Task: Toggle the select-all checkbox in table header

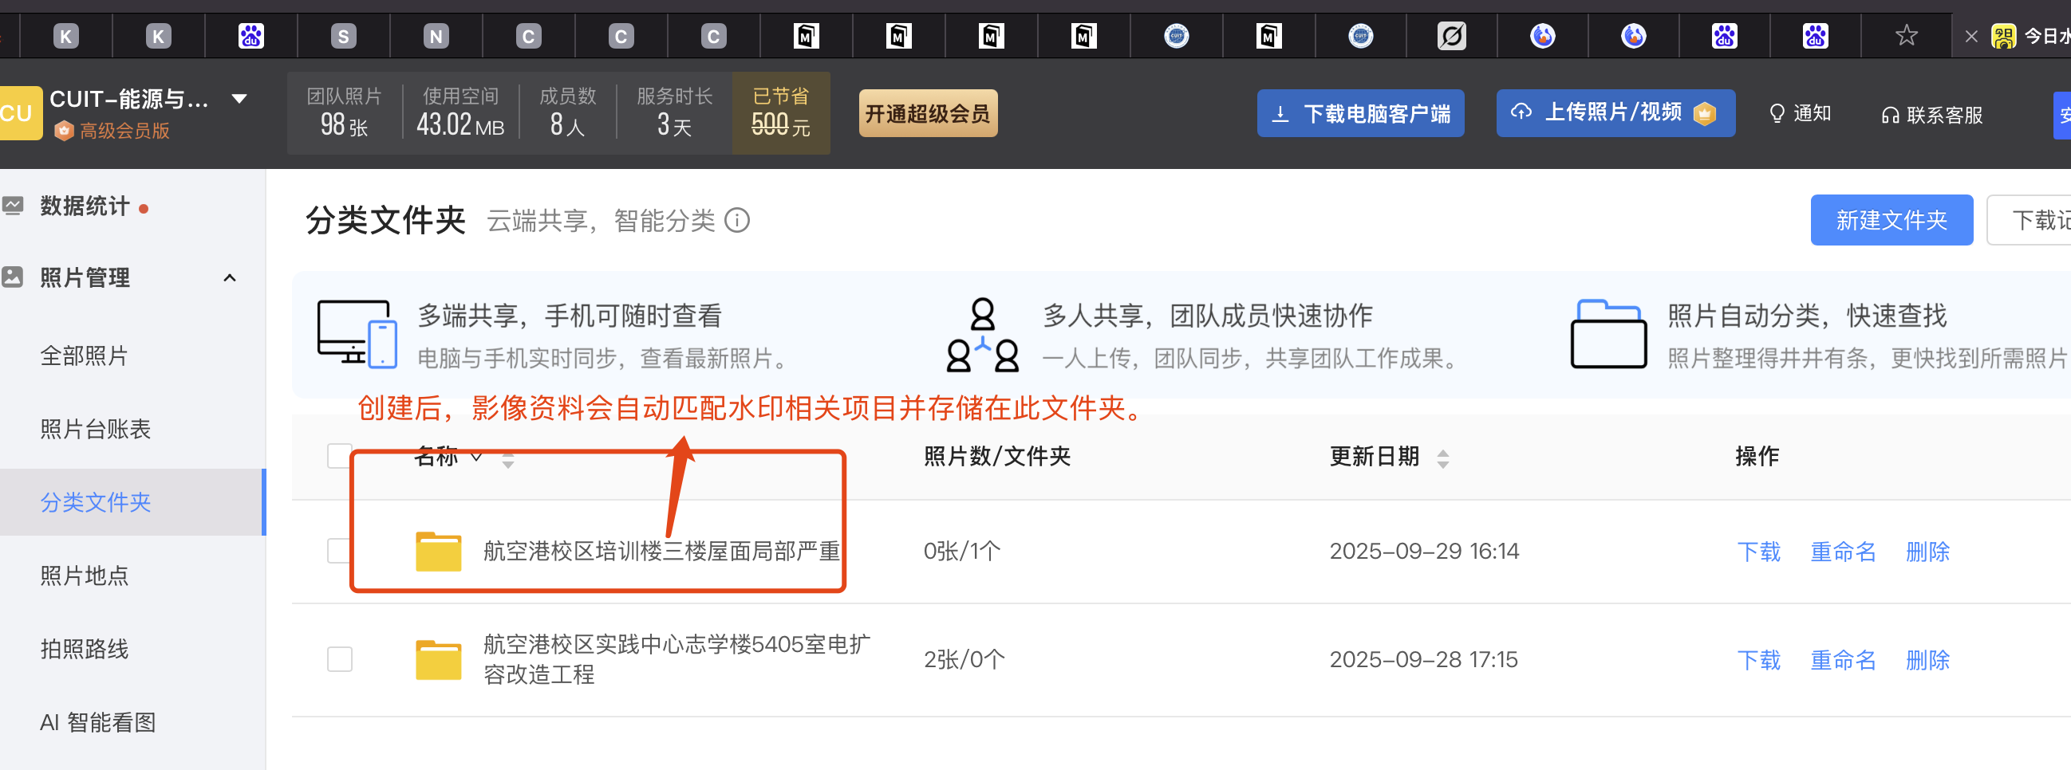Action: (339, 456)
